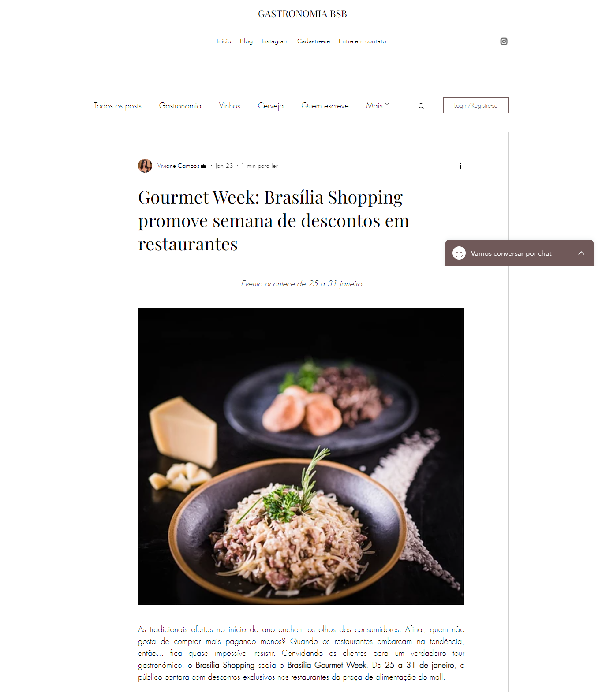Expand the chat widget with chevron
The width and height of the screenshot is (602, 692).
point(581,253)
